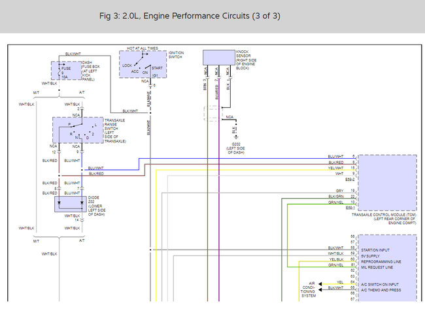Viewport: 425px width, 313px height.
Task: Click the GRN/YEL wire label at pin 10
Action: click(336, 202)
